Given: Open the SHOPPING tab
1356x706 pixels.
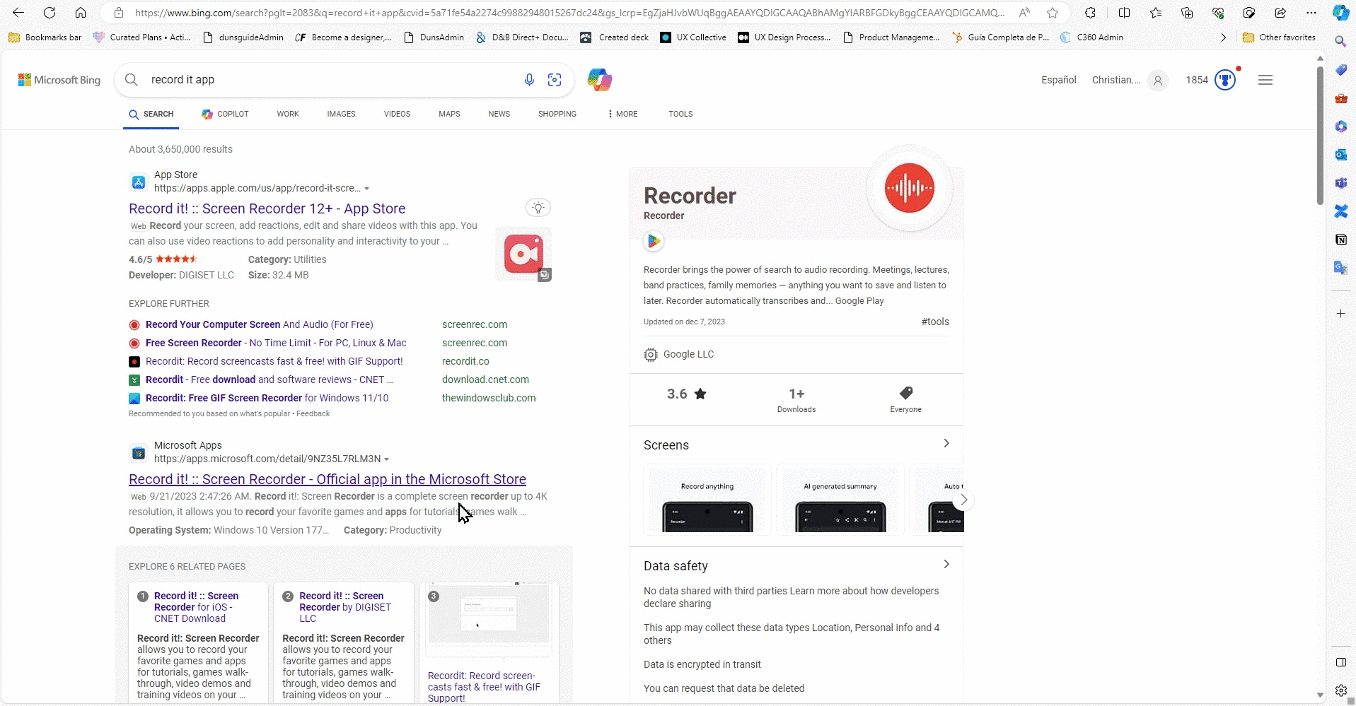Looking at the screenshot, I should coord(557,114).
